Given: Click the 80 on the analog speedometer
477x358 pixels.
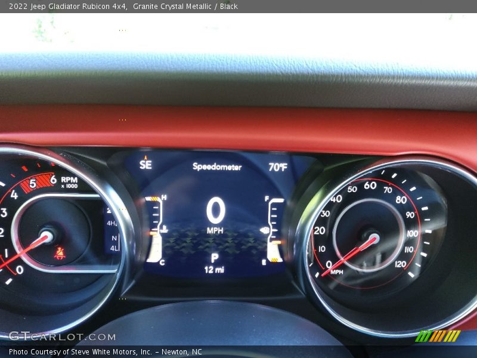Looking at the screenshot, I should coord(401,200).
